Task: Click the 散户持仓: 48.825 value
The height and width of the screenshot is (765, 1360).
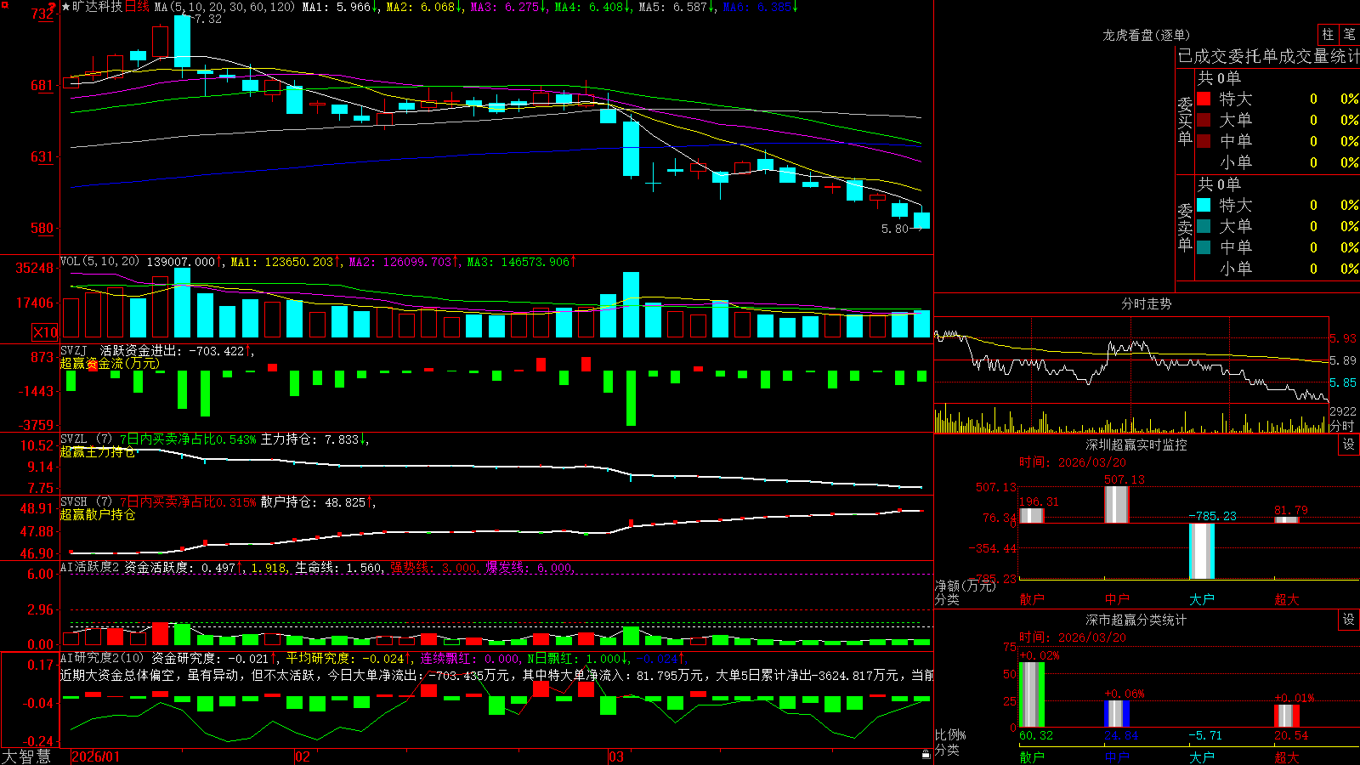Action: pos(314,502)
